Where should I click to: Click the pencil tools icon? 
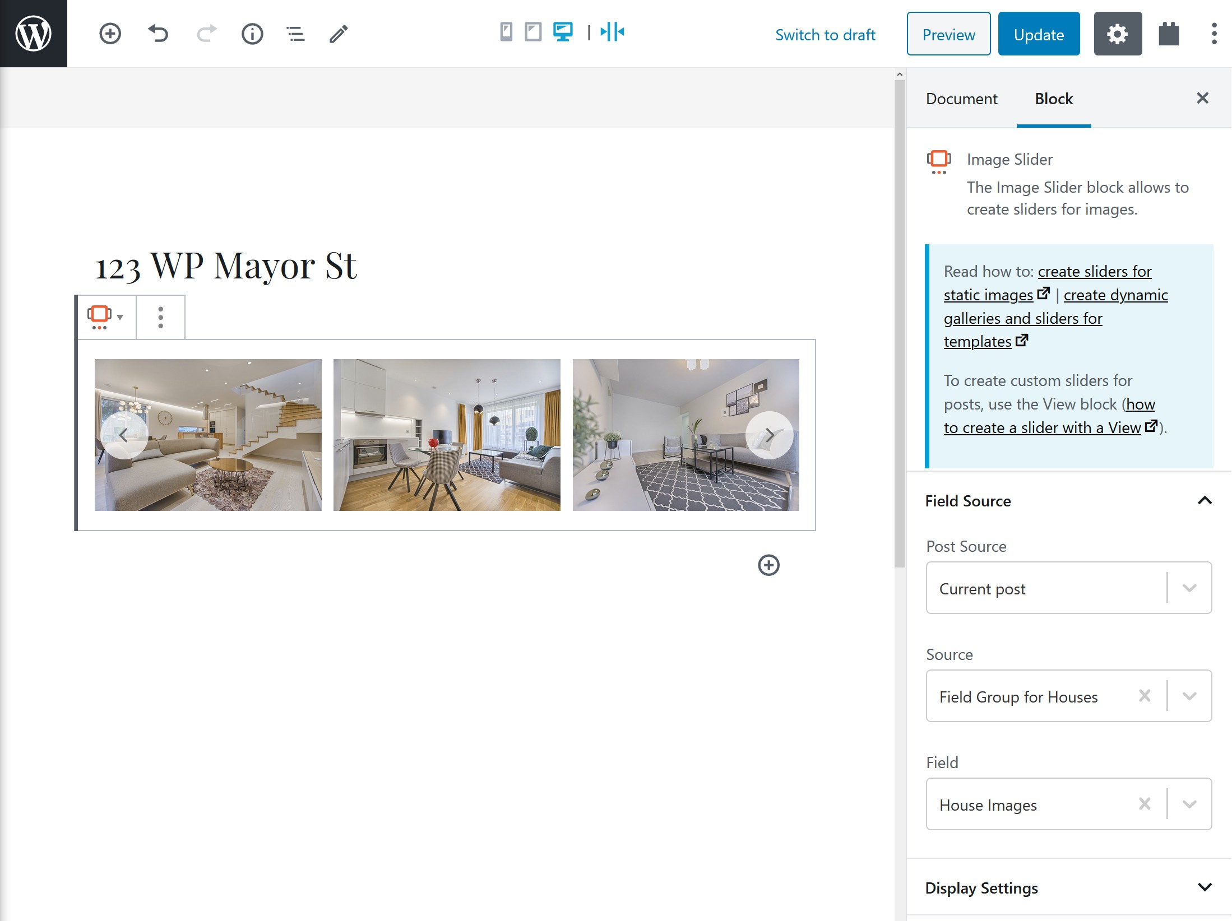point(339,34)
